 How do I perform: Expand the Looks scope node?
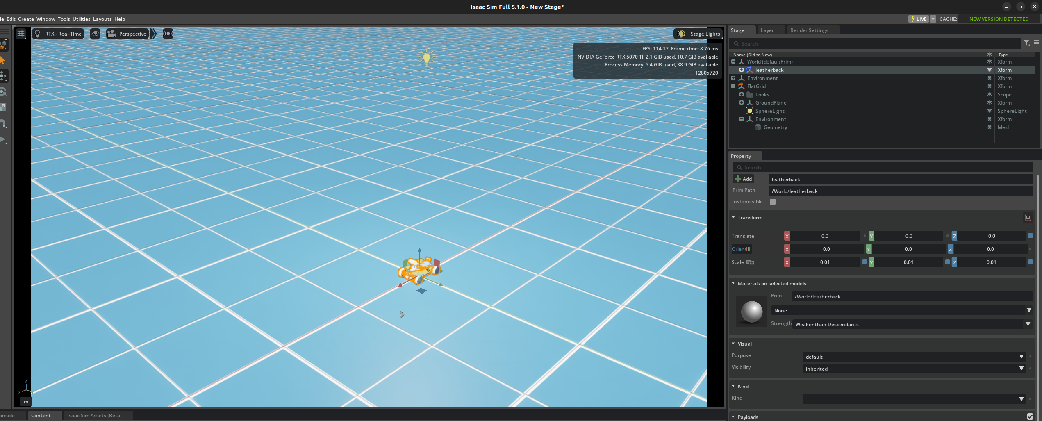[x=742, y=94]
